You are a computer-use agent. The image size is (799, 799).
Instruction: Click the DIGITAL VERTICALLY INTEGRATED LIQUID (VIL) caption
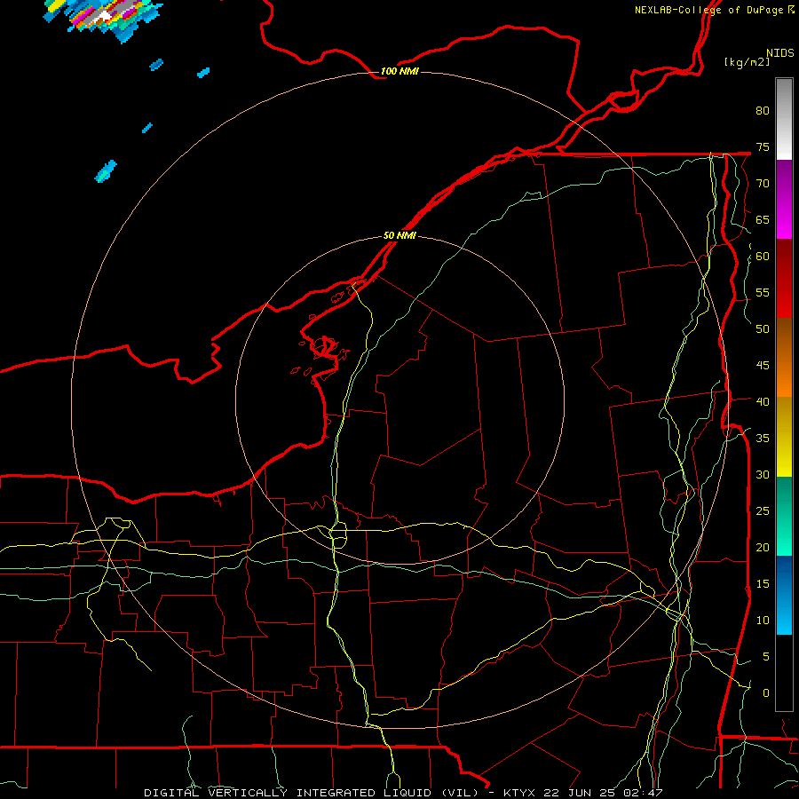point(312,793)
